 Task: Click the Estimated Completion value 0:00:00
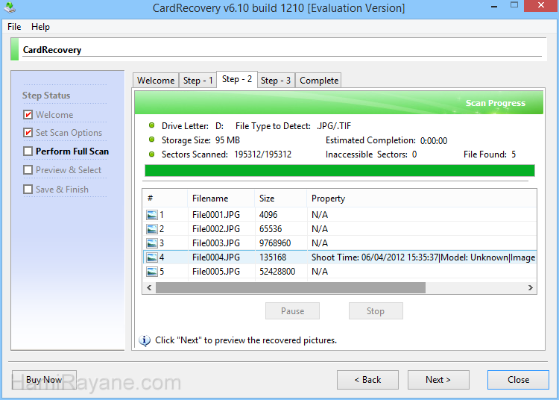(434, 140)
